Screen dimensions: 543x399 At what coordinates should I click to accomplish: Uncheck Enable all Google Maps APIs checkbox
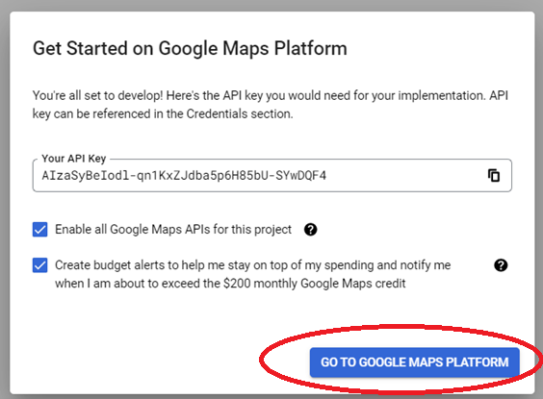(39, 230)
